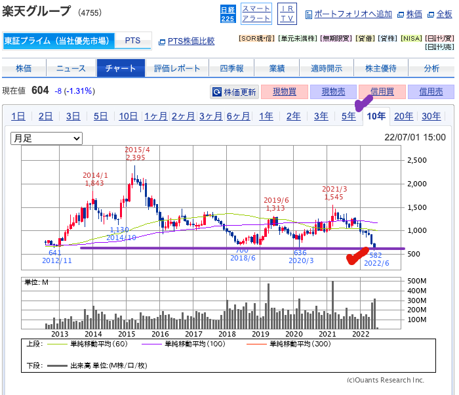Set chart period to 1ヶ月
This screenshot has height=395, width=459.
tap(156, 116)
